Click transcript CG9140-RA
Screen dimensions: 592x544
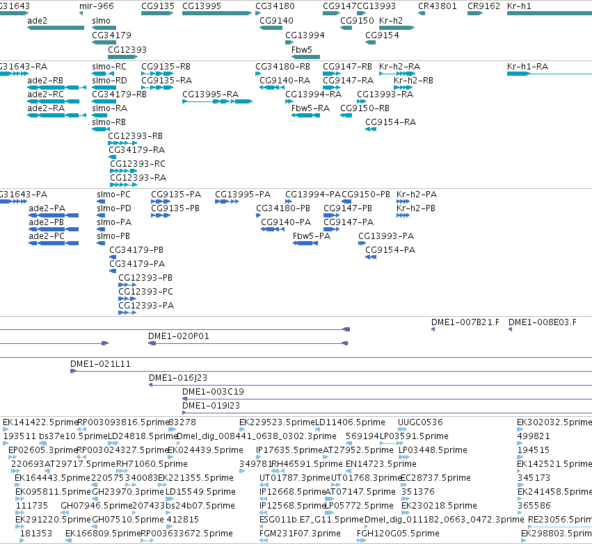(x=285, y=81)
